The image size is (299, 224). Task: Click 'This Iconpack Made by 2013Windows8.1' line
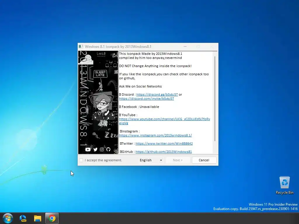(x=151, y=54)
